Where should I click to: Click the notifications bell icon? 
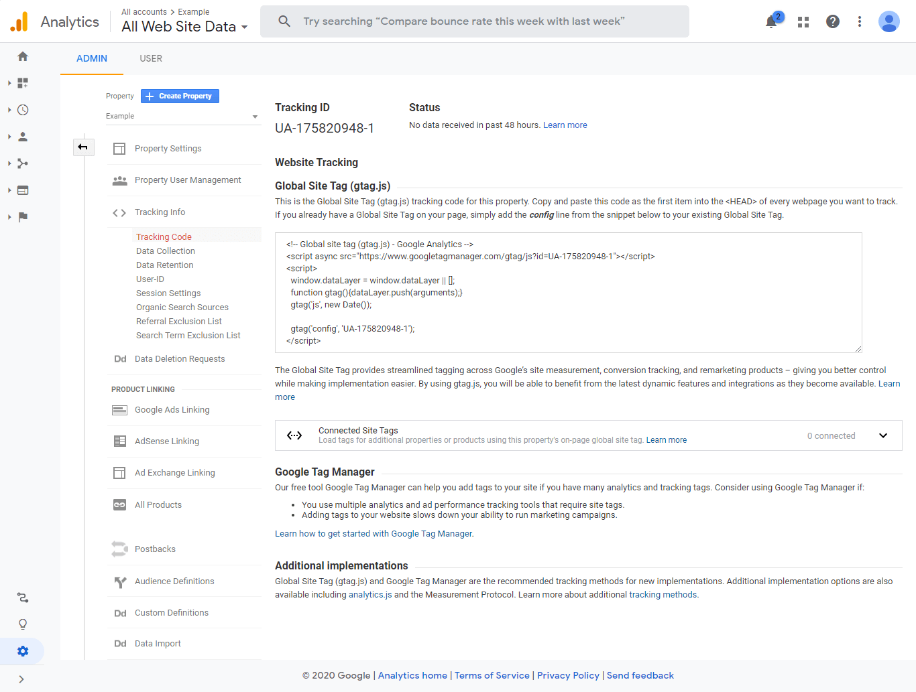[771, 21]
